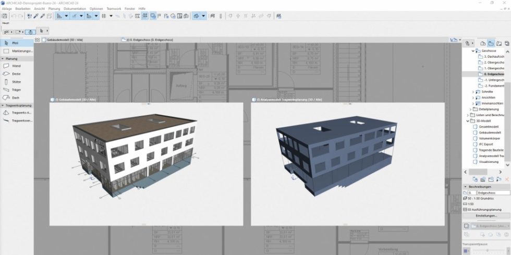Select the Wand tool
511x255 pixels.
(x=16, y=66)
